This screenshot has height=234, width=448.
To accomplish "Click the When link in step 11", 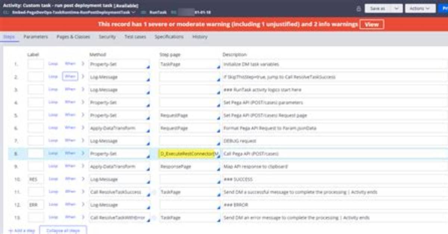I will (70, 192).
